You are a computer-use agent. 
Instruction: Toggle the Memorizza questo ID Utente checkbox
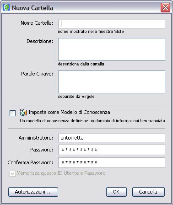(12, 173)
